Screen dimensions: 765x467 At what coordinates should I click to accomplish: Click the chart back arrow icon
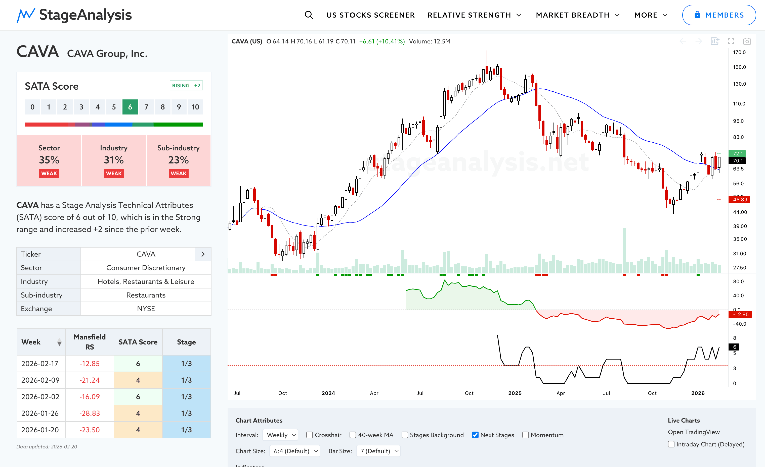click(683, 41)
